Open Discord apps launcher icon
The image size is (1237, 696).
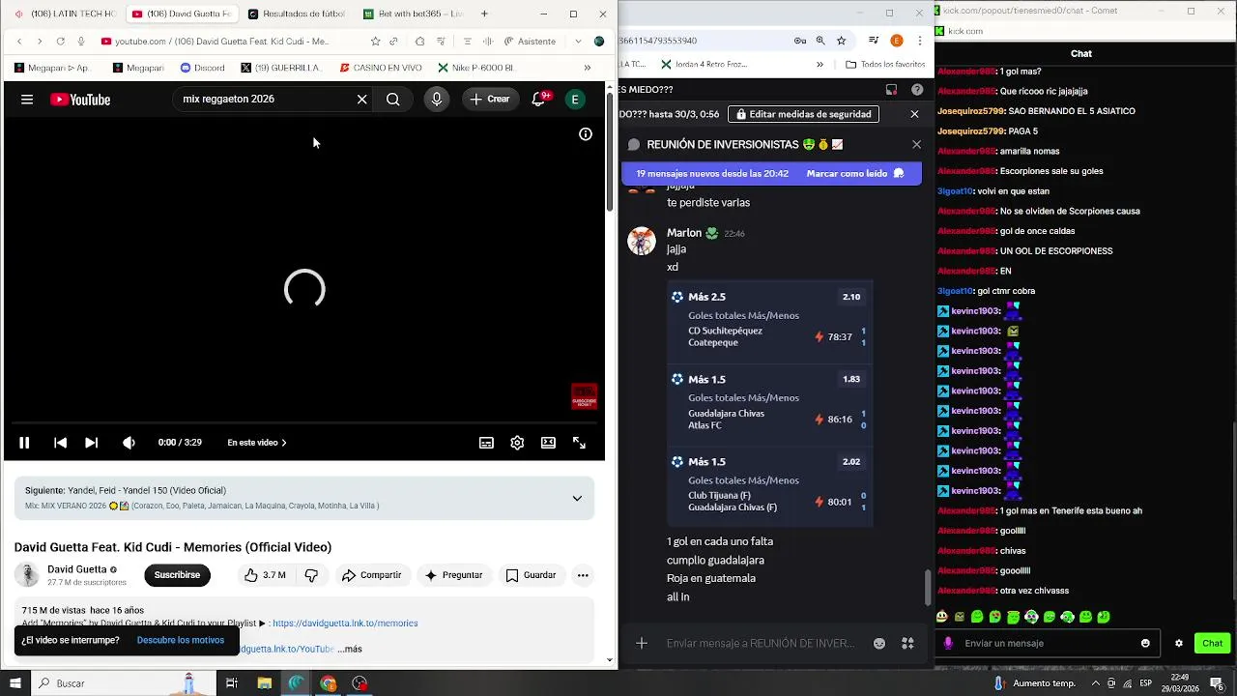(907, 644)
